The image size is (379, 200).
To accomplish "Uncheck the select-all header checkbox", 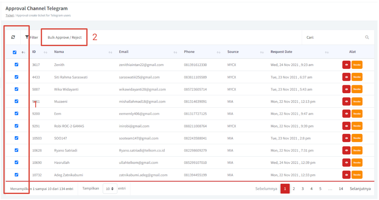I will 15,52.
